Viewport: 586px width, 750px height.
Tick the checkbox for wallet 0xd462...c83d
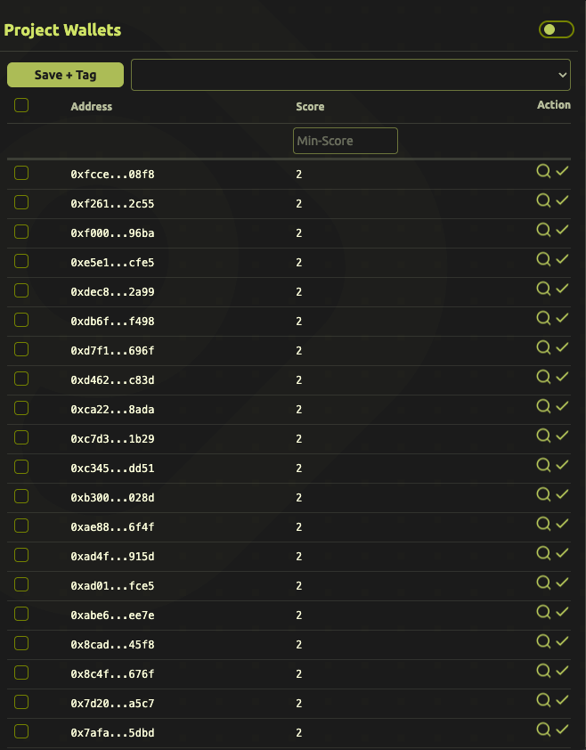click(21, 379)
